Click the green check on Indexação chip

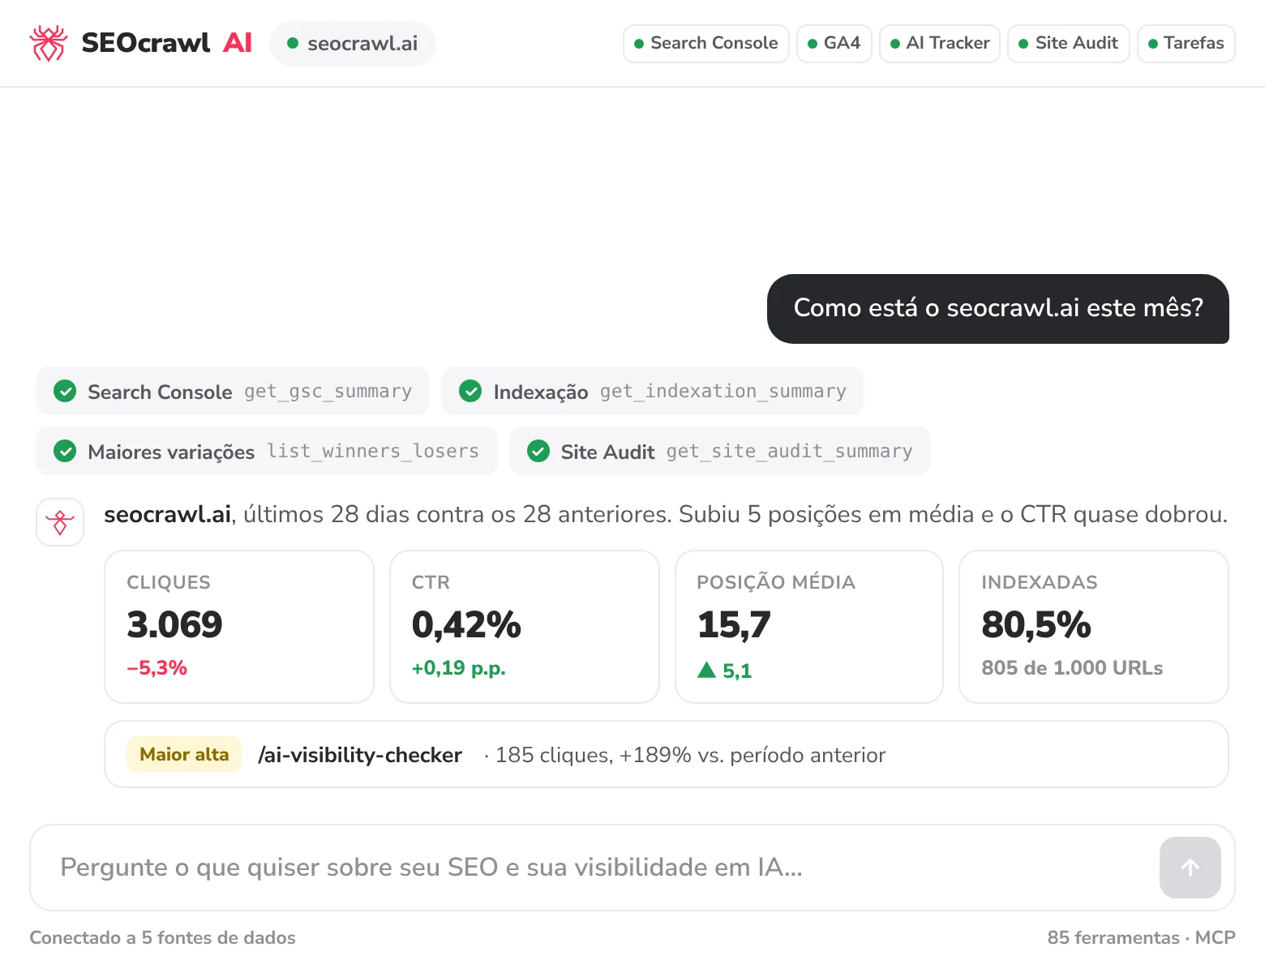tap(470, 391)
